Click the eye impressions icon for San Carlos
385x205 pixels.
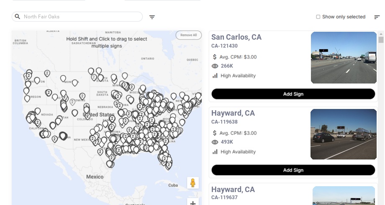[x=215, y=66]
